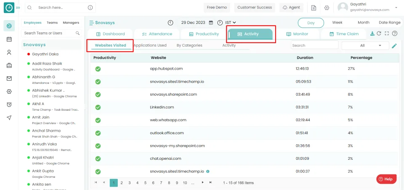This screenshot has height=190, width=404.
Task: Select the Managers tab
Action: click(71, 23)
